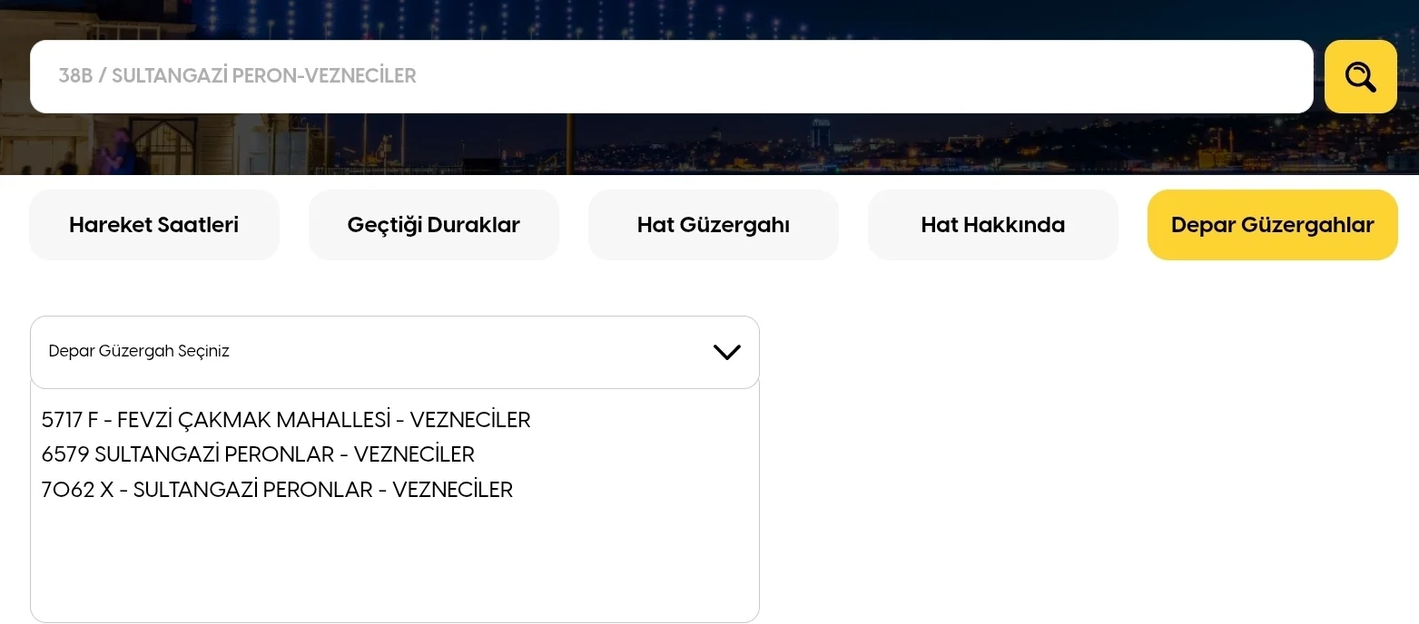1419x624 pixels.
Task: Click the dropdown chevron arrow icon
Action: 726,352
